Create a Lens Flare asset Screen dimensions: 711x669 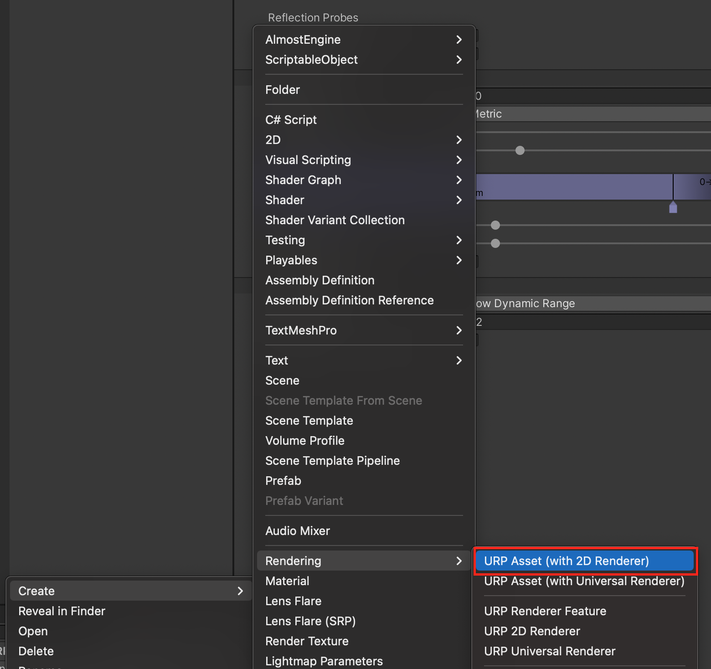[x=364, y=601]
